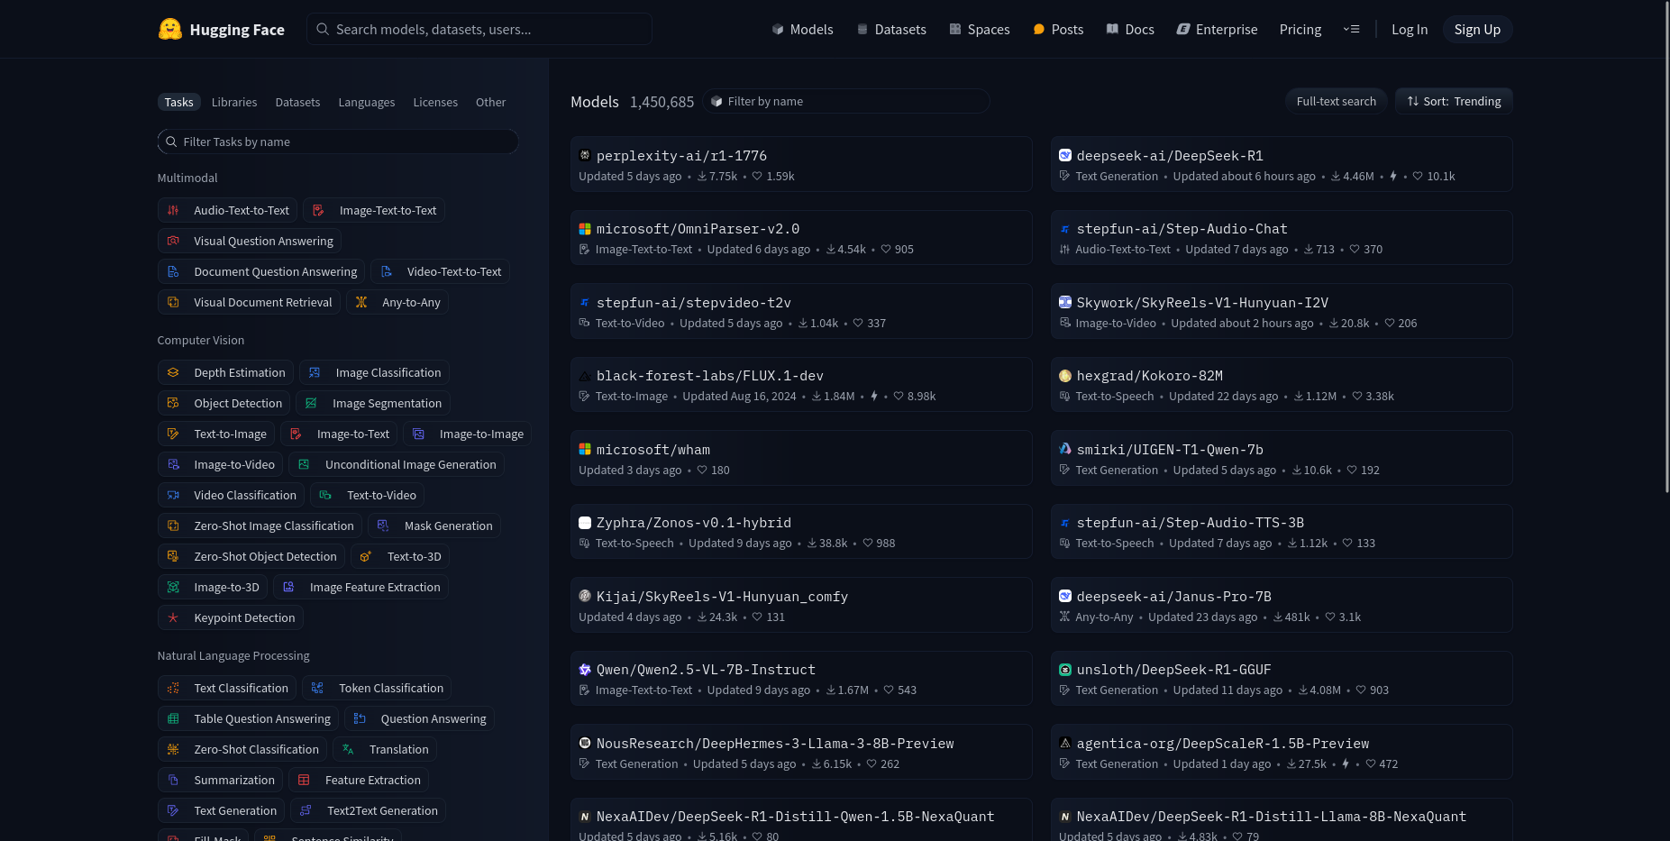The height and width of the screenshot is (841, 1670).
Task: Click the Object Detection task icon
Action: click(x=173, y=403)
